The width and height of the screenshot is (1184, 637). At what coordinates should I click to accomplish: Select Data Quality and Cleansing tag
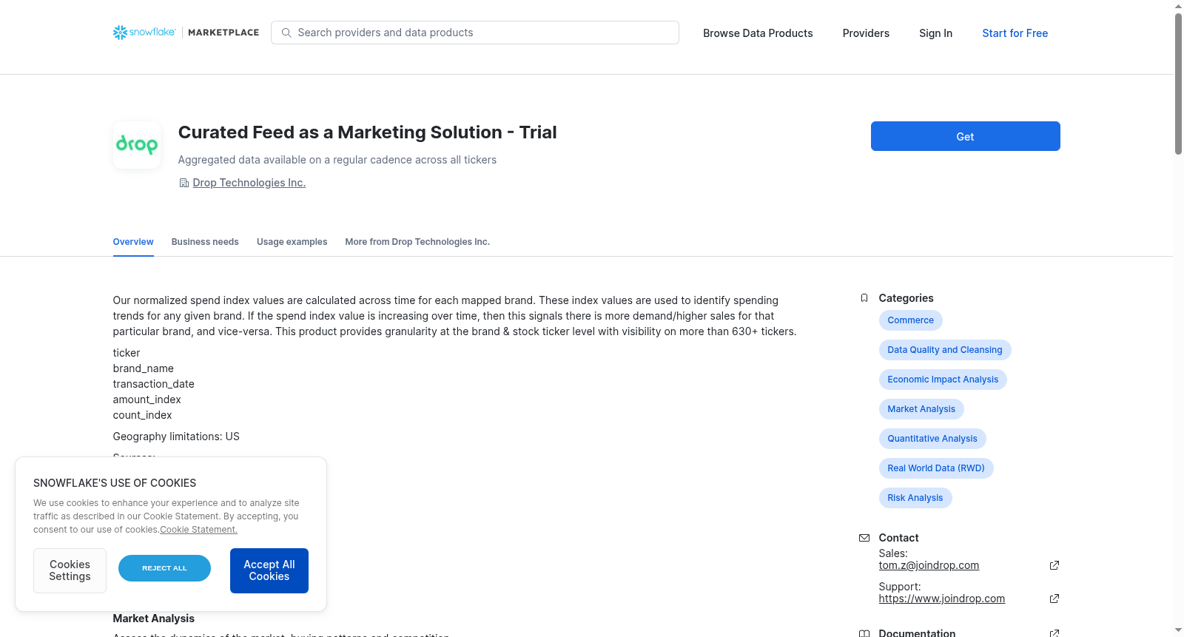tap(945, 350)
